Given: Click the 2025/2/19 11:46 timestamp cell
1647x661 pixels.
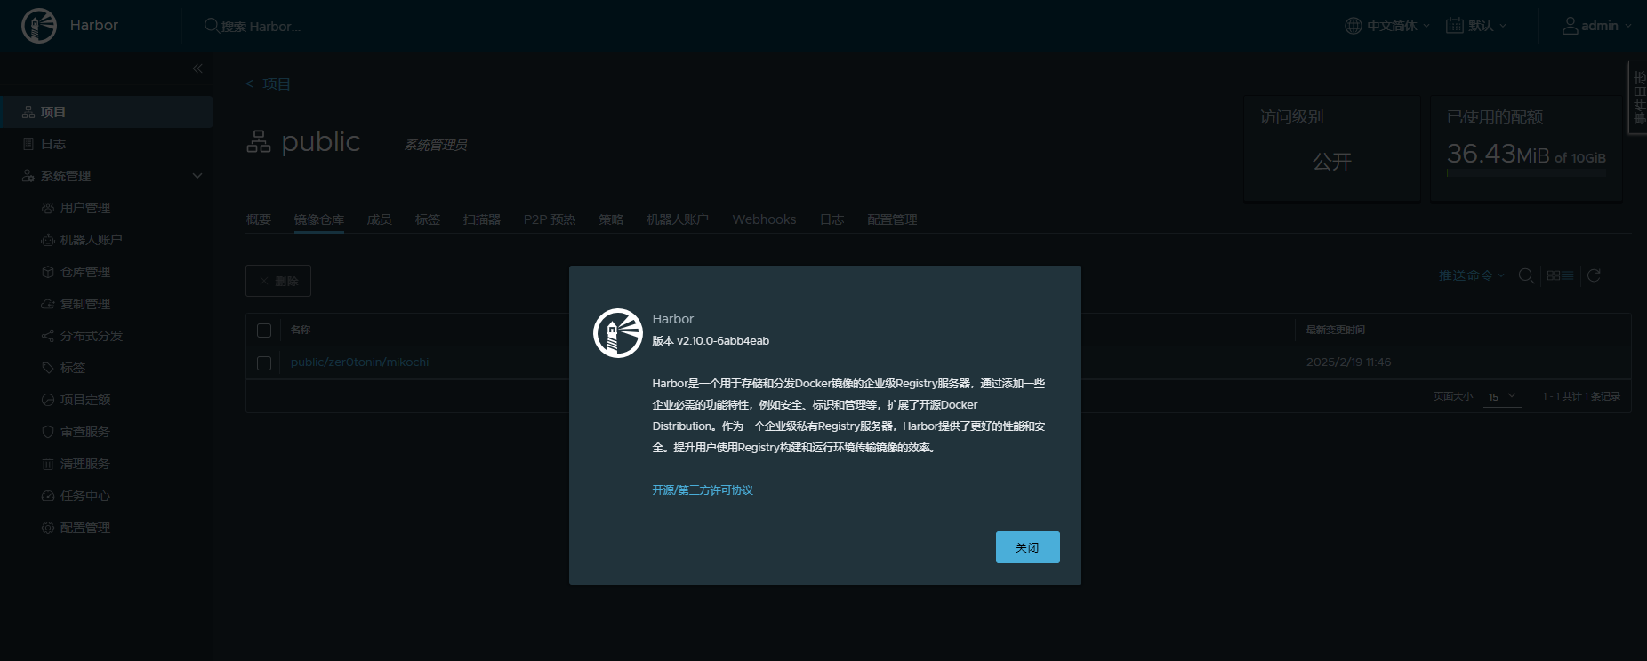Looking at the screenshot, I should (1348, 362).
